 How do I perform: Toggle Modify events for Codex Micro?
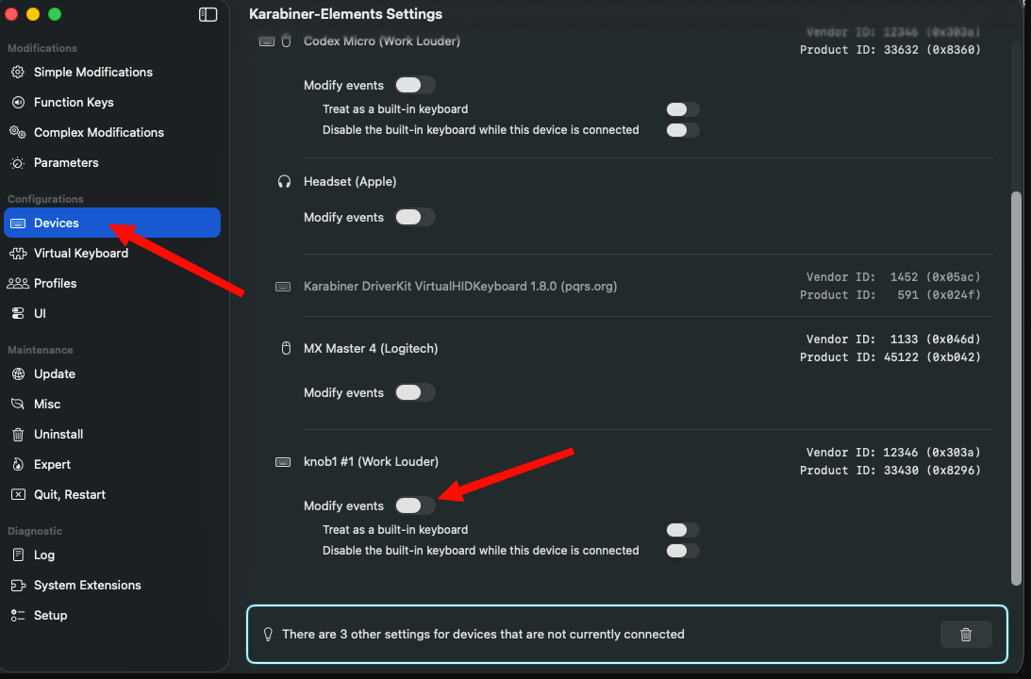pos(415,85)
